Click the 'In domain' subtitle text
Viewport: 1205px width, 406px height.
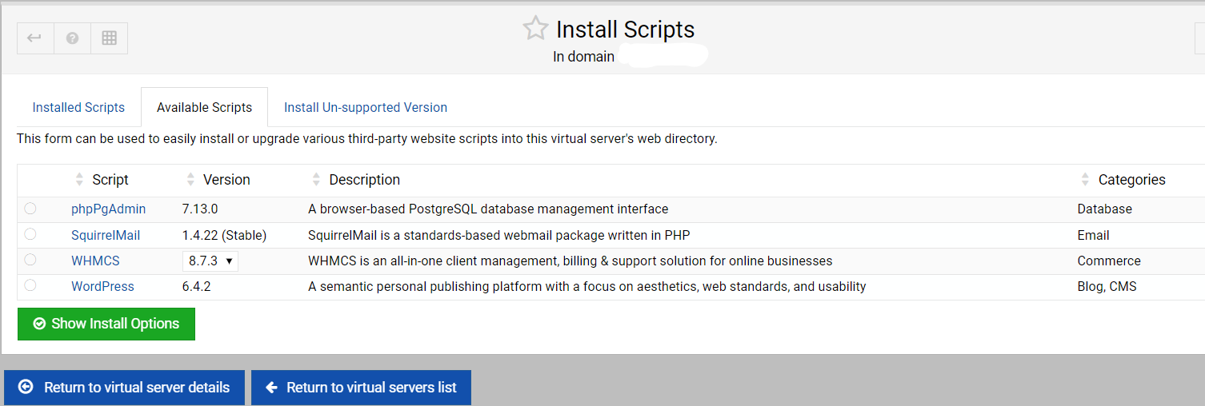click(x=583, y=57)
